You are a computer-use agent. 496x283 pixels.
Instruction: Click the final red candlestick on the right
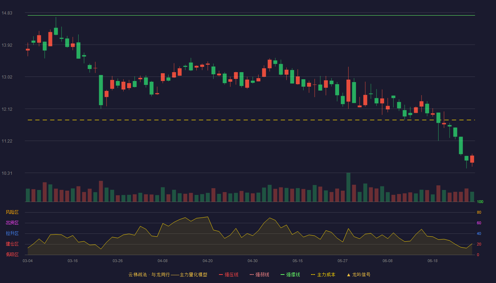tap(472, 159)
